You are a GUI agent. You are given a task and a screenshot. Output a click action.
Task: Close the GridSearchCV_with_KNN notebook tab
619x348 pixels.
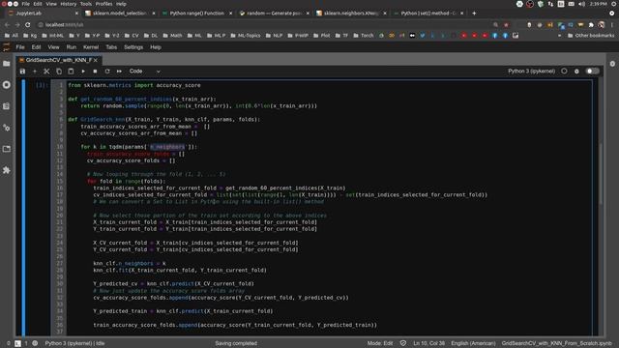96,60
